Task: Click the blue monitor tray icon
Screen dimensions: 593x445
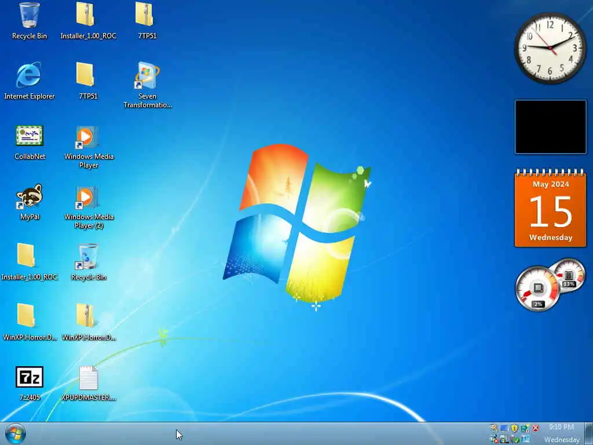Action: (504, 428)
